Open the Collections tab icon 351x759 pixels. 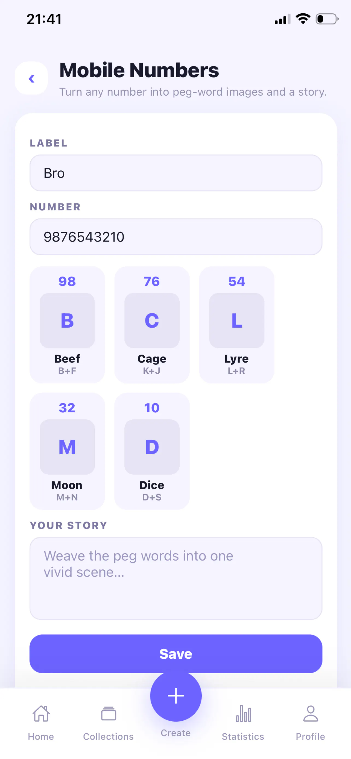[x=109, y=714]
